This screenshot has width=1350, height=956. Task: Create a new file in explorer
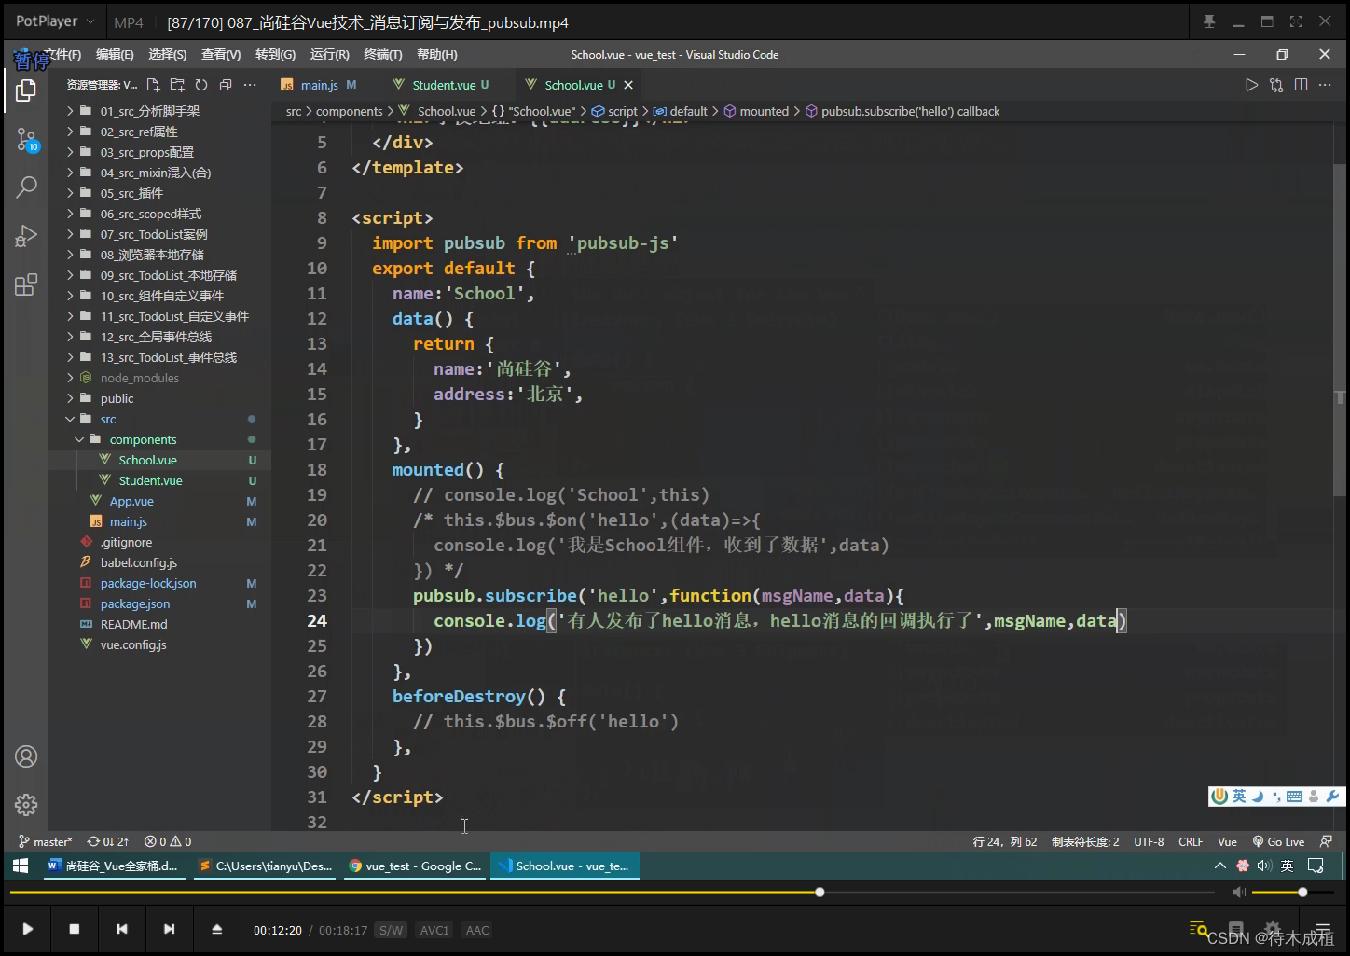pyautogui.click(x=153, y=85)
